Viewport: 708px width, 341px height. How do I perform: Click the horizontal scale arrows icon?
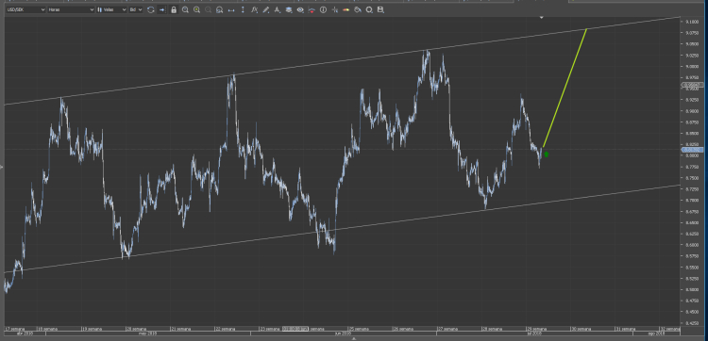click(x=231, y=9)
